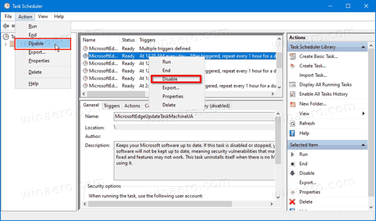Click the blue Help icon in Actions
The height and width of the screenshot is (221, 376).
coord(293,133)
